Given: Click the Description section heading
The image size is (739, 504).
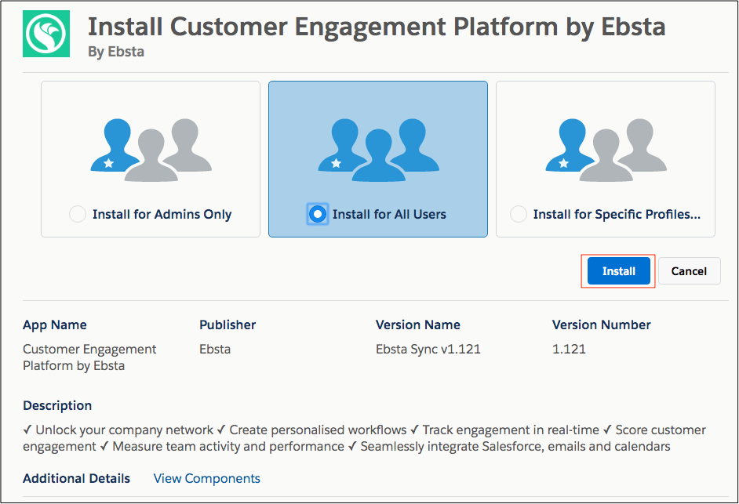Looking at the screenshot, I should [57, 405].
